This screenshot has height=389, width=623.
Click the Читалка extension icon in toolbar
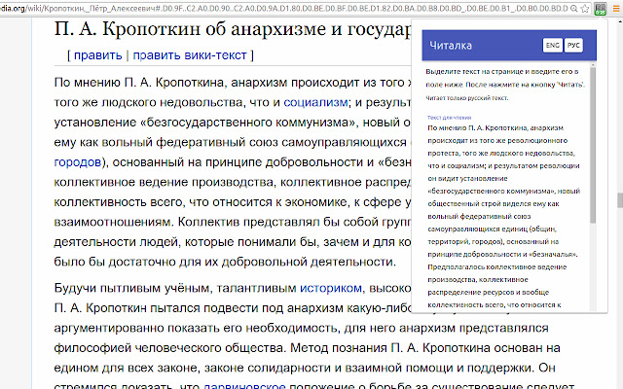click(x=600, y=9)
